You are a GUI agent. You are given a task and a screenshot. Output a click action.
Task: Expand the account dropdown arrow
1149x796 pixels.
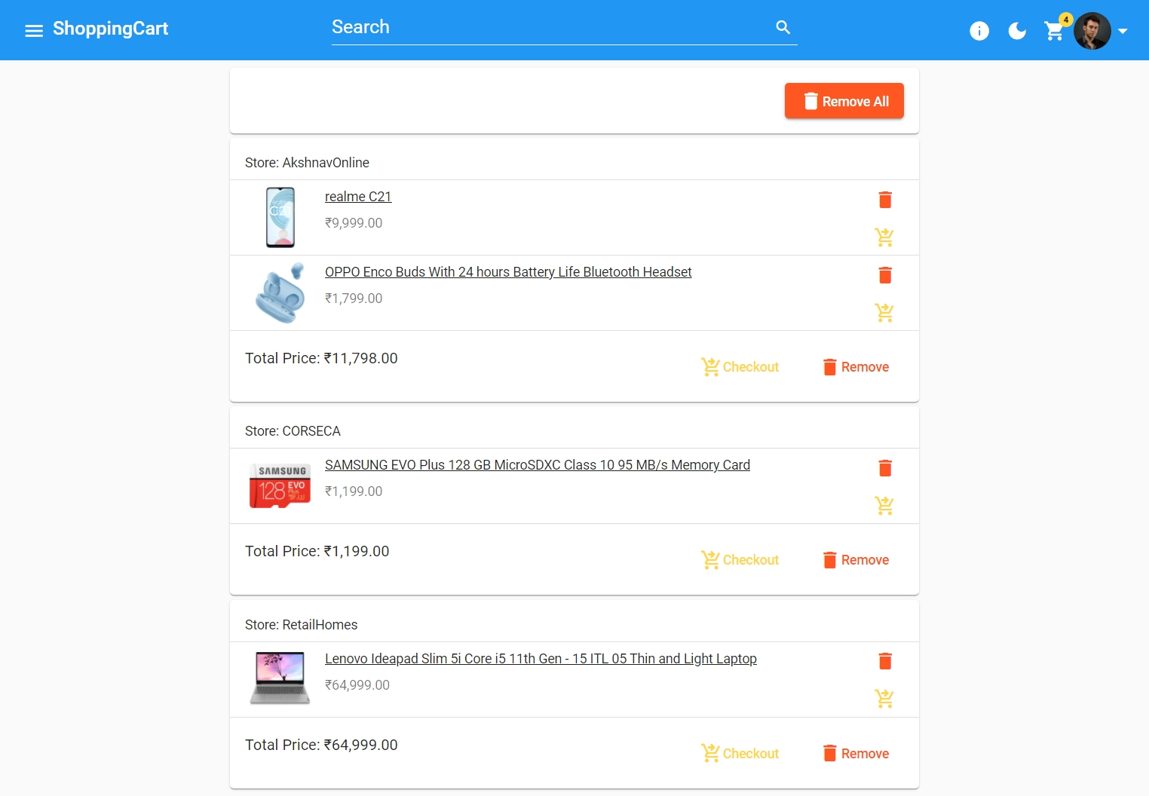click(1123, 31)
